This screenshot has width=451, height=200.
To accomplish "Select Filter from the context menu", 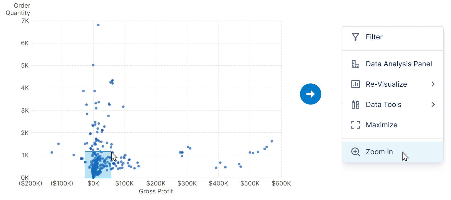I will (374, 37).
